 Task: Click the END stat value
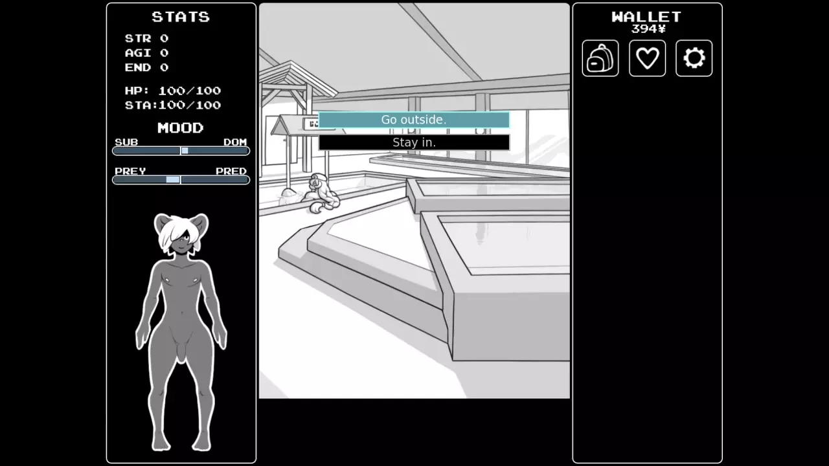click(164, 67)
